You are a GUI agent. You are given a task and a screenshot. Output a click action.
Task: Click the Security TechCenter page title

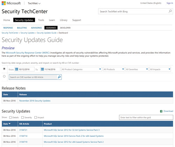(x=24, y=12)
